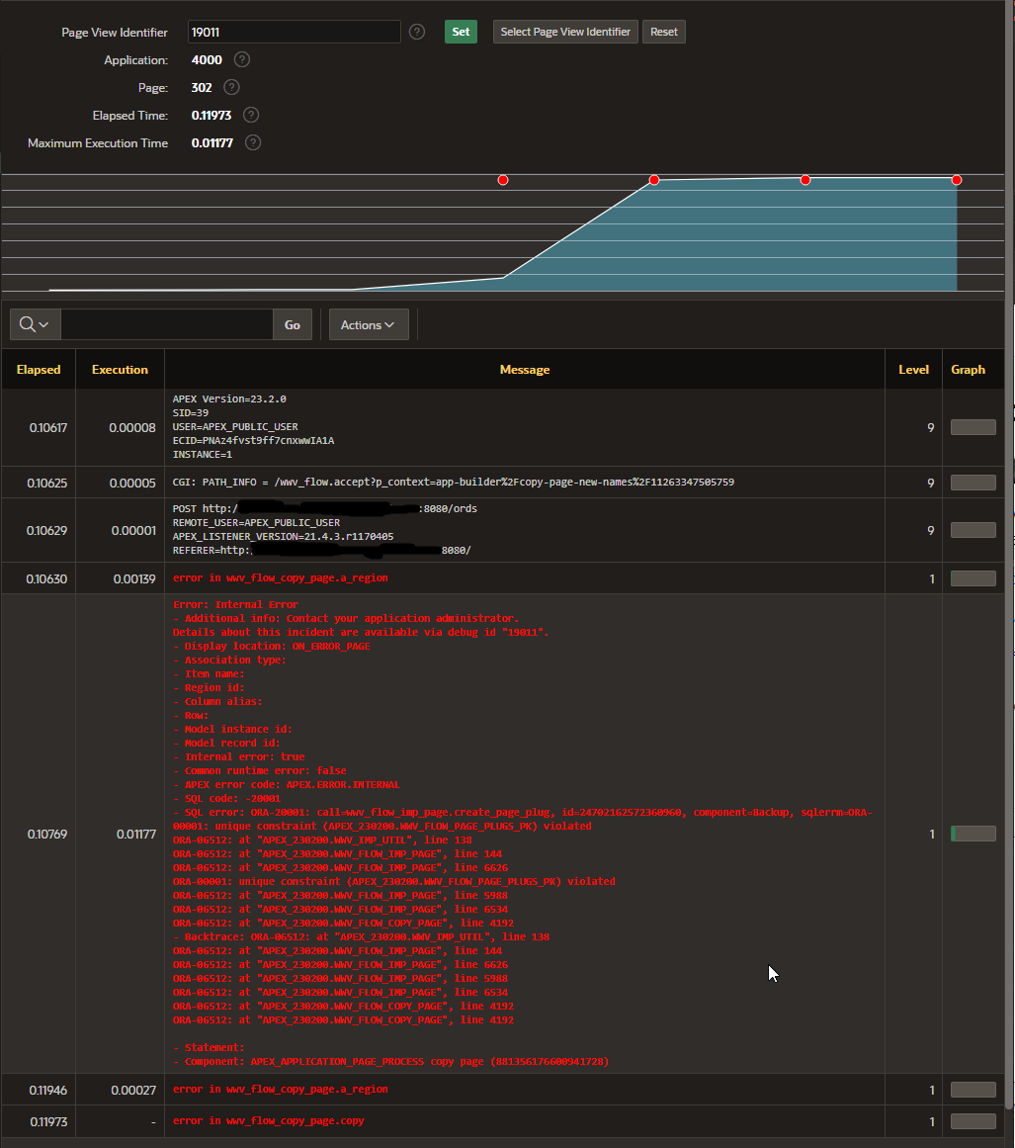Viewport: 1015px width, 1148px height.
Task: Click elapsed value 0.10769
Action: 47,834
